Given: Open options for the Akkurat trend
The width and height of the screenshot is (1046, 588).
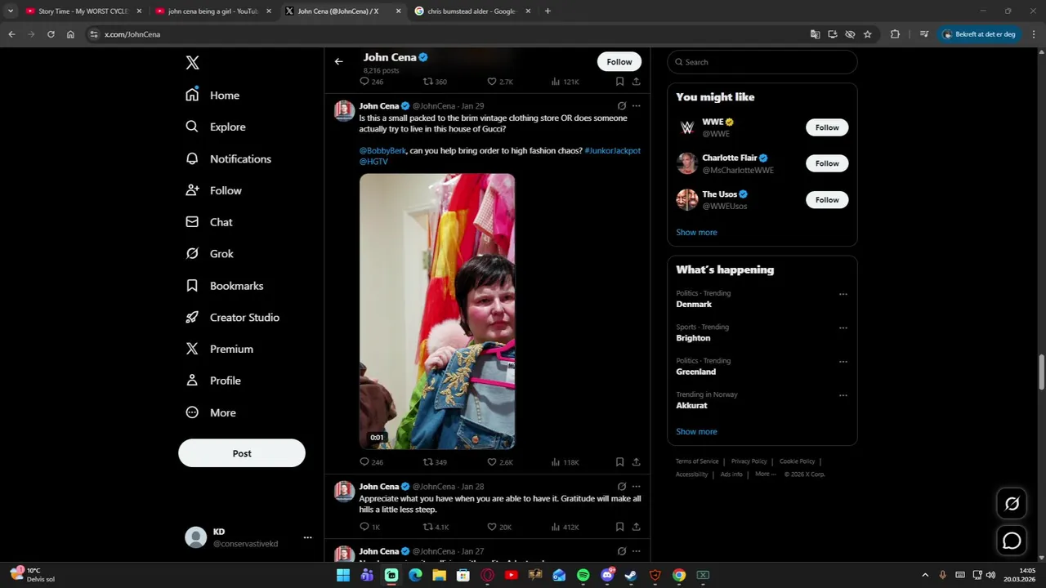Looking at the screenshot, I should (x=843, y=395).
